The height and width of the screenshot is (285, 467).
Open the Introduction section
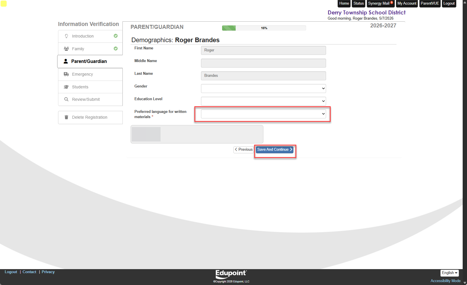90,36
